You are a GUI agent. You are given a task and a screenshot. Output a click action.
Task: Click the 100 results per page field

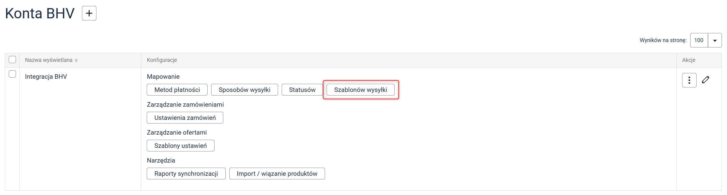699,40
